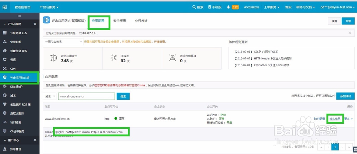Click the Aliyun logo icon

(x=5, y=7)
